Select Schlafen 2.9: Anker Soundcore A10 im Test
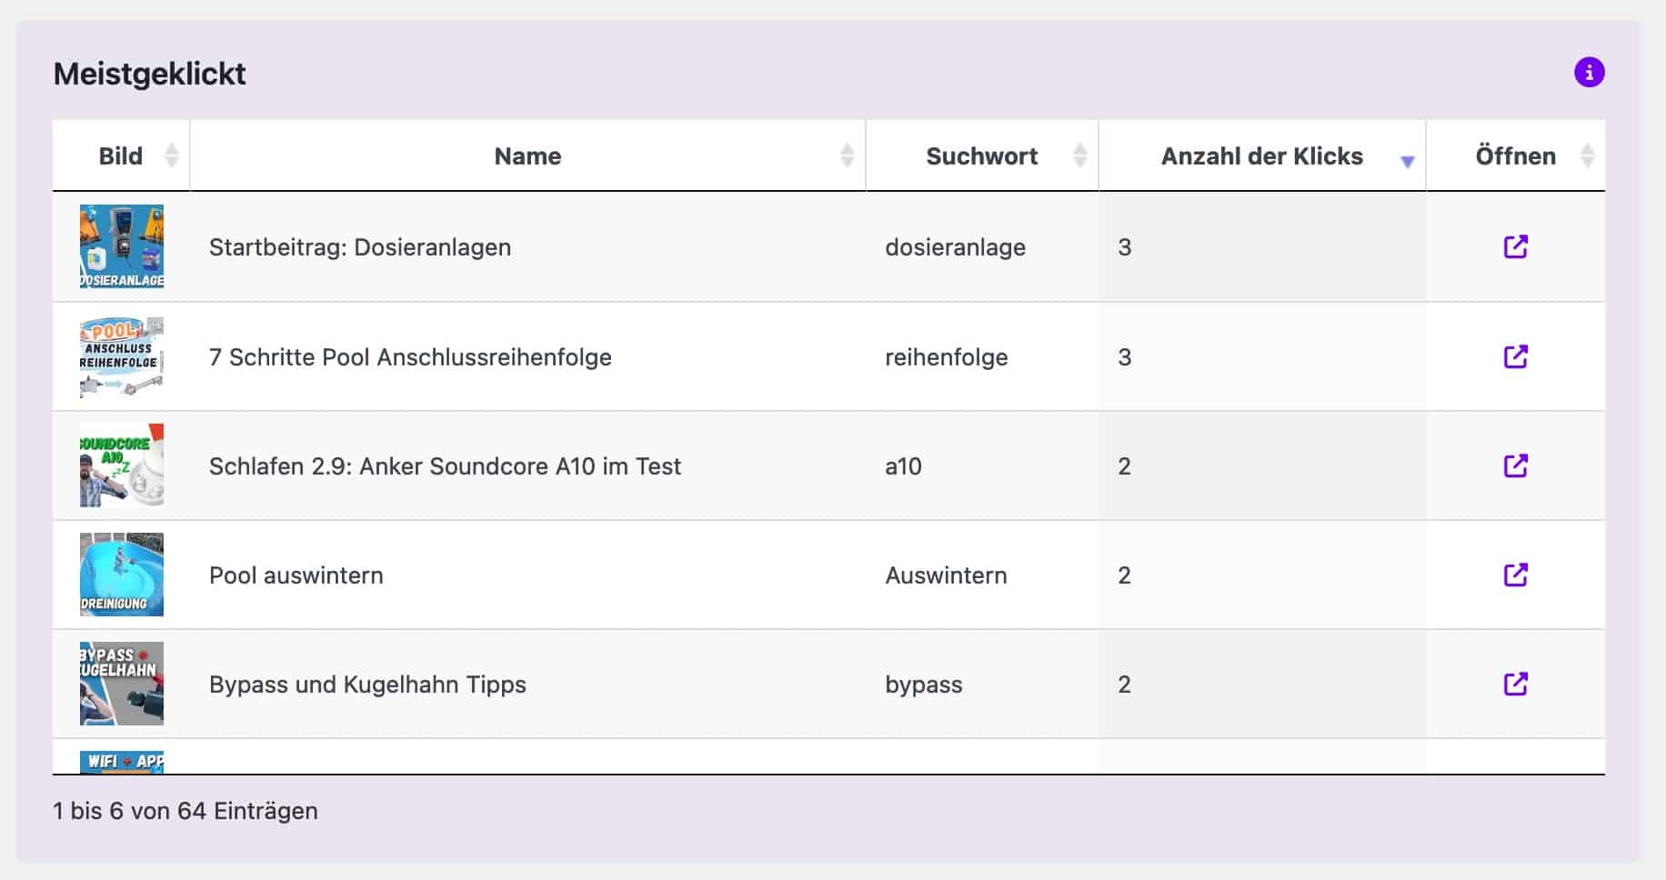 pos(445,466)
